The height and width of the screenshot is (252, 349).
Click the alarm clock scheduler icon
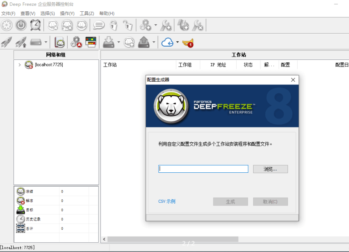(36, 25)
